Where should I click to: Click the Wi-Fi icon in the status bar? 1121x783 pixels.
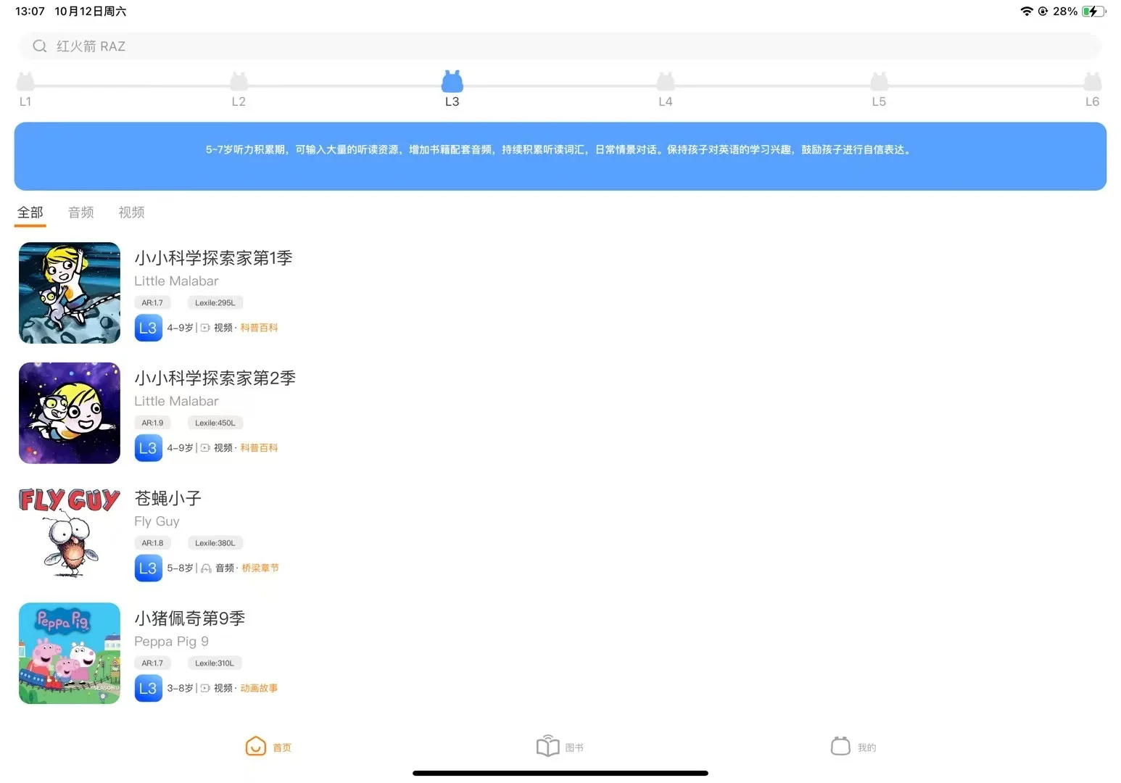point(1027,11)
